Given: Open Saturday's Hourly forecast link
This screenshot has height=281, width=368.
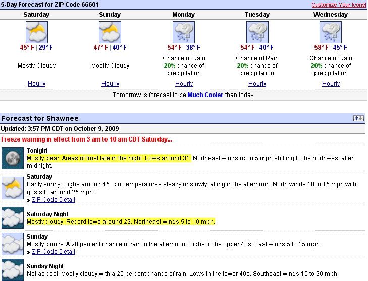Looking at the screenshot, I should coord(37,83).
